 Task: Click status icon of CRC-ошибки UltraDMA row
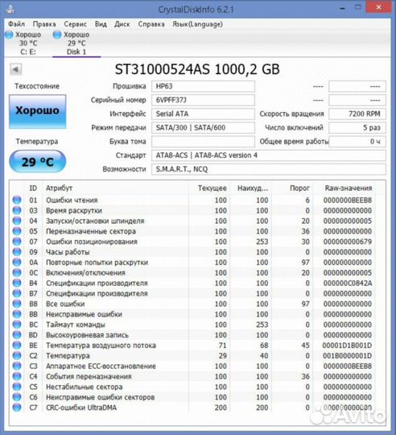(x=17, y=408)
